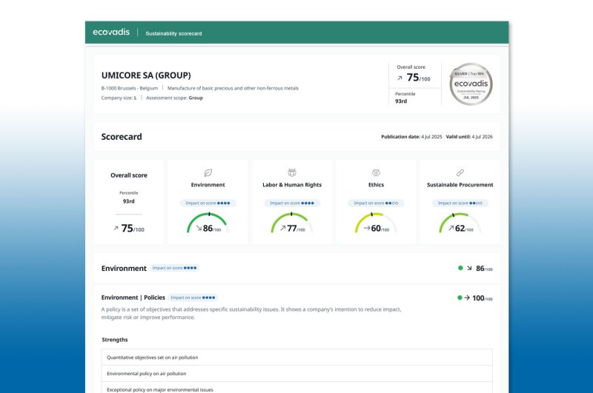Click the flat arrow inside Ethics gauge
Screen dimensions: 593x393
click(x=367, y=228)
